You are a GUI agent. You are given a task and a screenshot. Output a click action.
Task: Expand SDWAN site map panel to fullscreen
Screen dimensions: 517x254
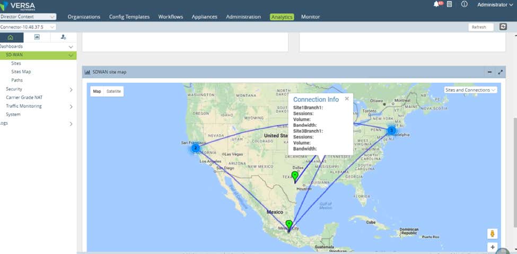coord(500,72)
